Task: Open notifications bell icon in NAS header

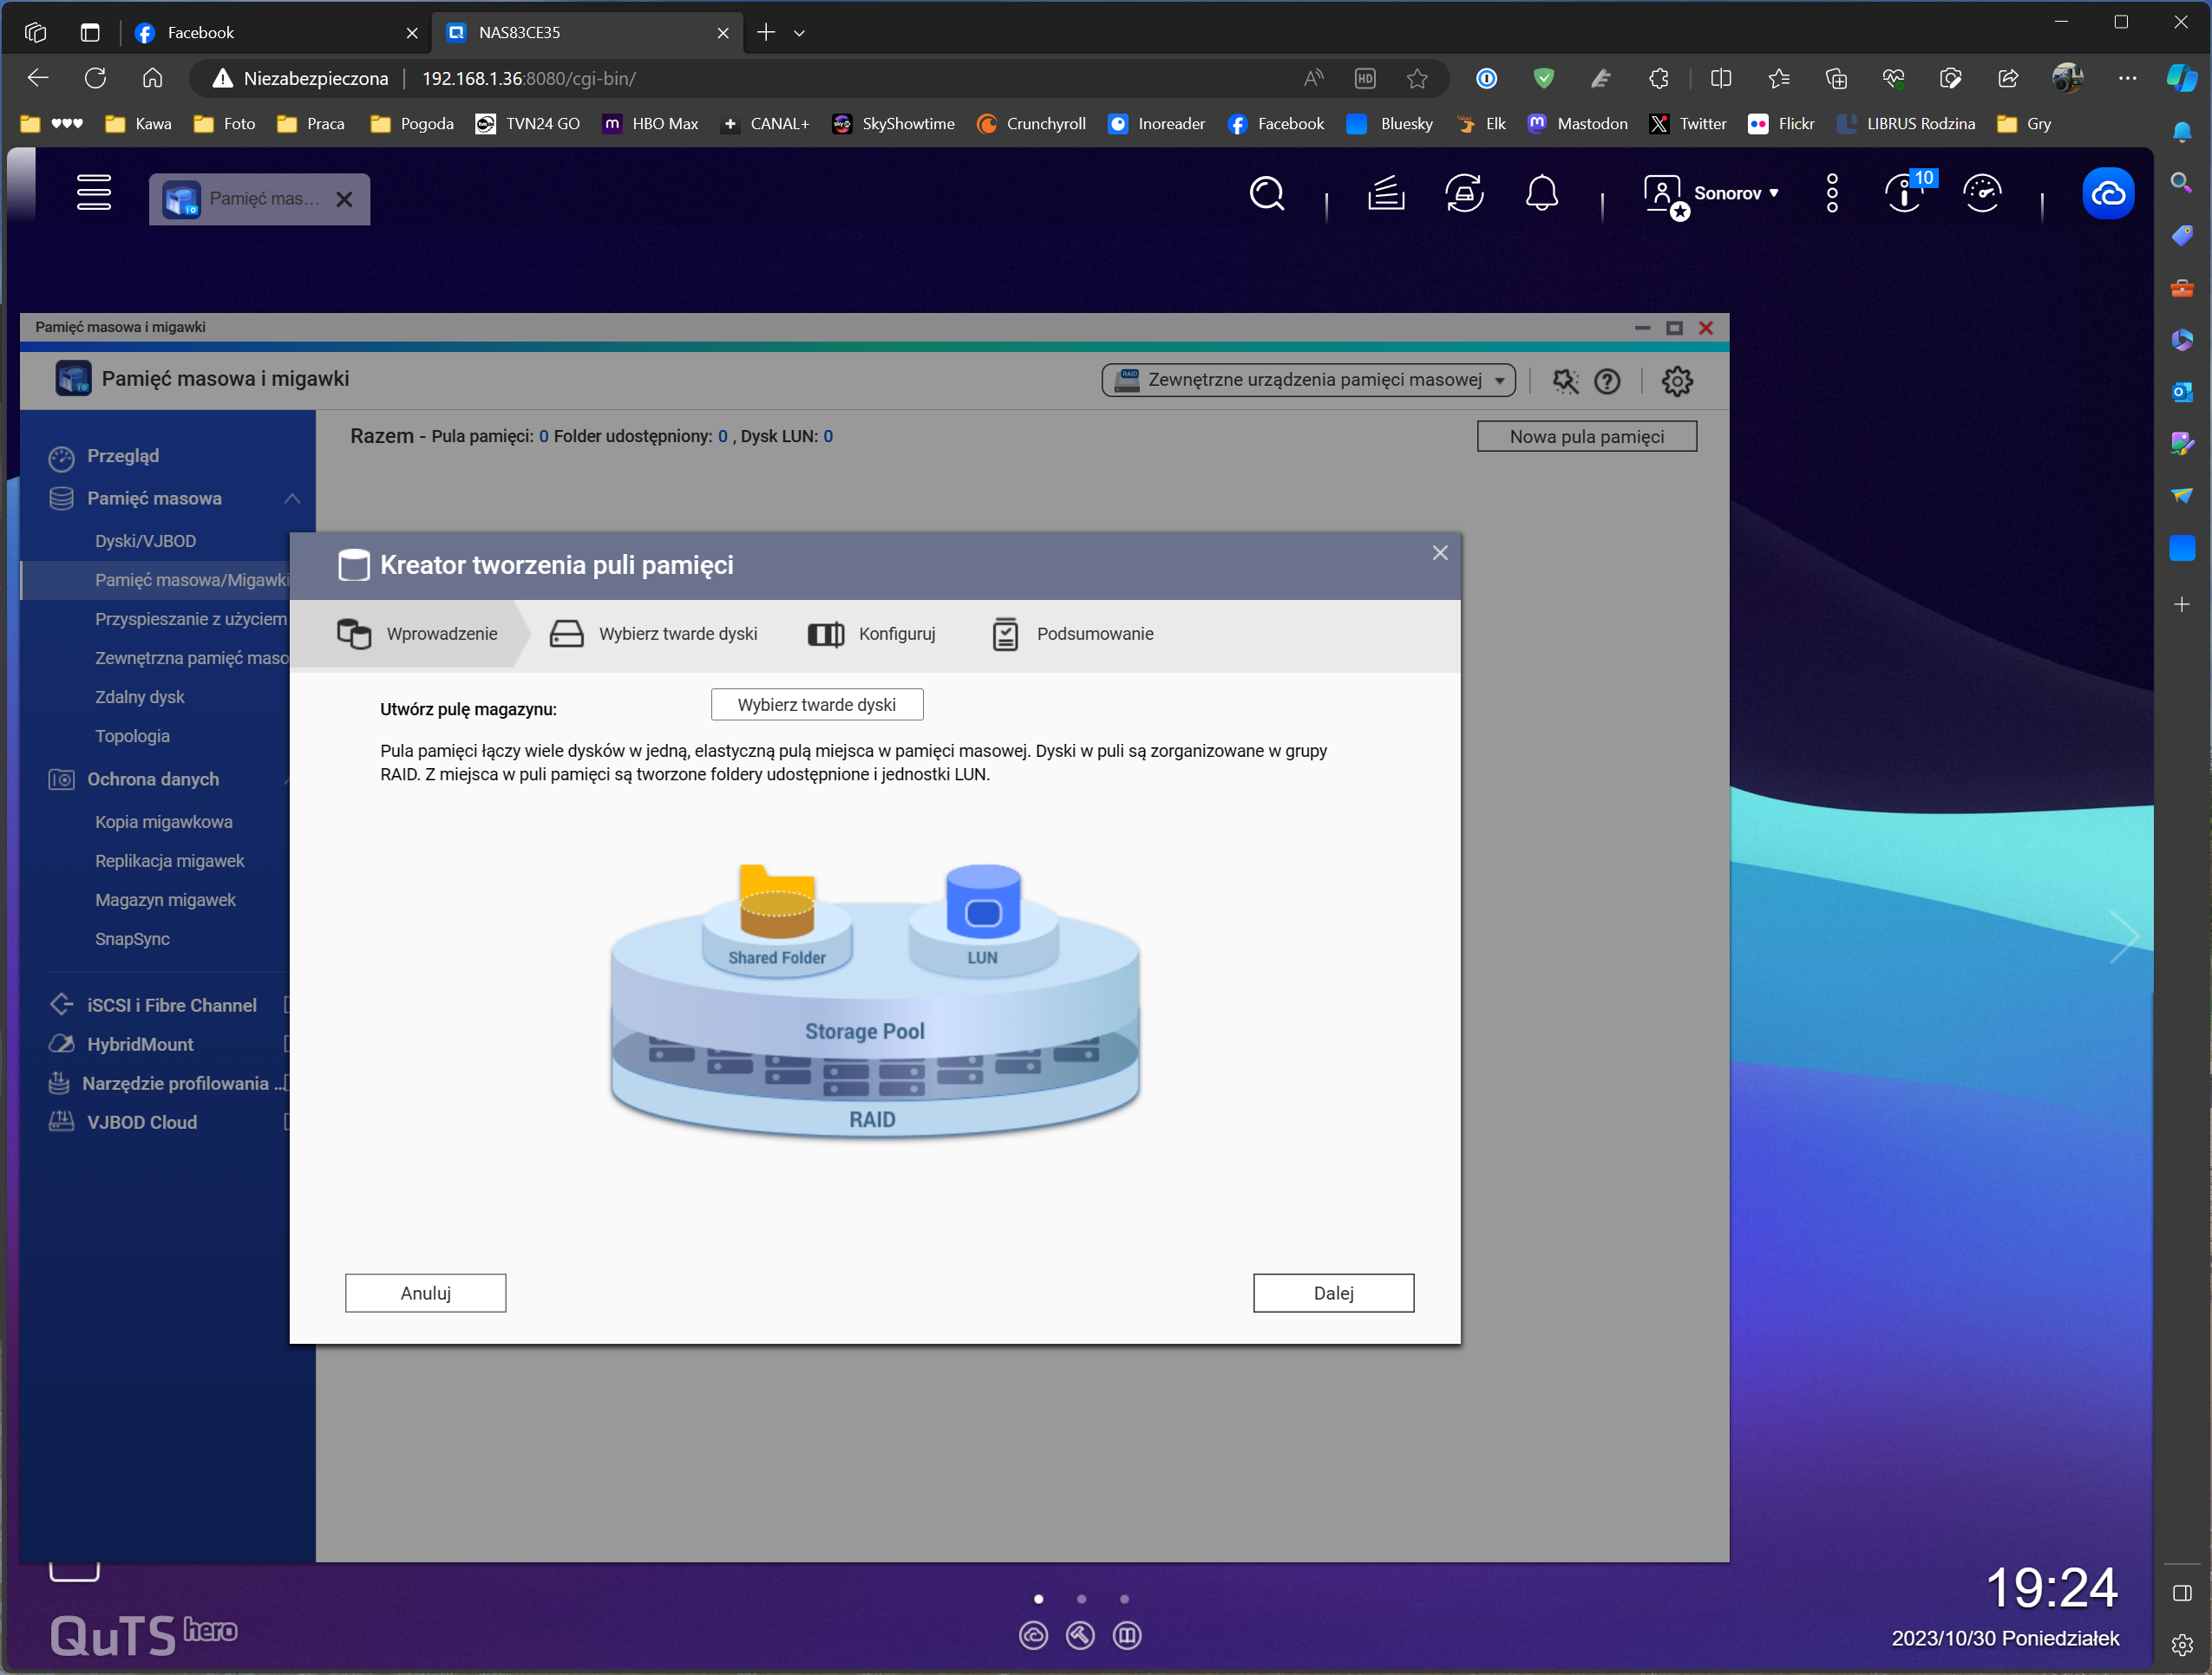Action: point(1541,192)
